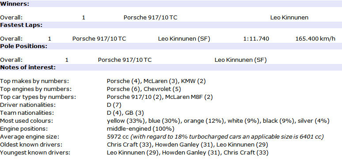Open the Porsche 917/10 TC winner entry
Viewport: 342px width, 162px height.
point(151,18)
